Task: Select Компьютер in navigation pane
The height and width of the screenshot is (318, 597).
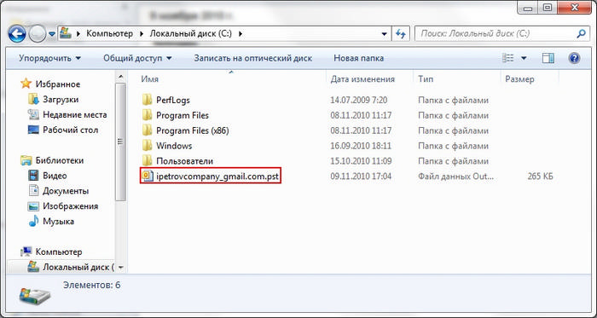Action: click(x=59, y=252)
